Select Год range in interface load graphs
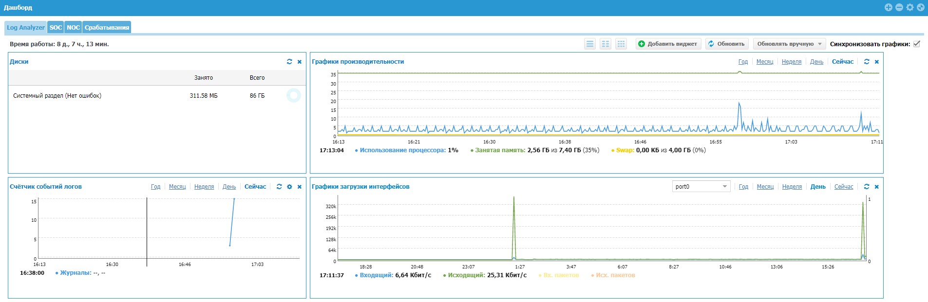928x302 pixels. (743, 187)
